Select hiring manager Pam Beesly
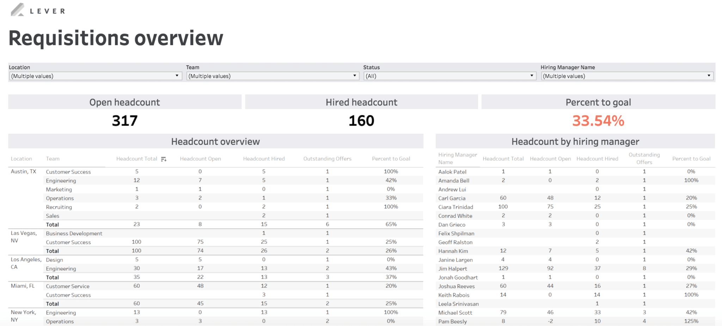 click(x=452, y=321)
